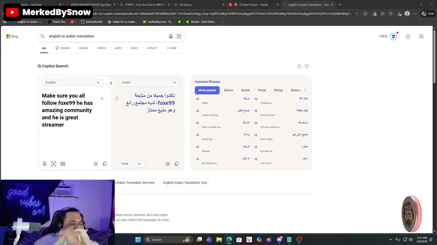Play audio for Nice to meet you phrase
The image size is (437, 245).
(197, 123)
